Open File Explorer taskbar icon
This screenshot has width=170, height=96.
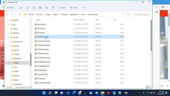click(x=103, y=93)
